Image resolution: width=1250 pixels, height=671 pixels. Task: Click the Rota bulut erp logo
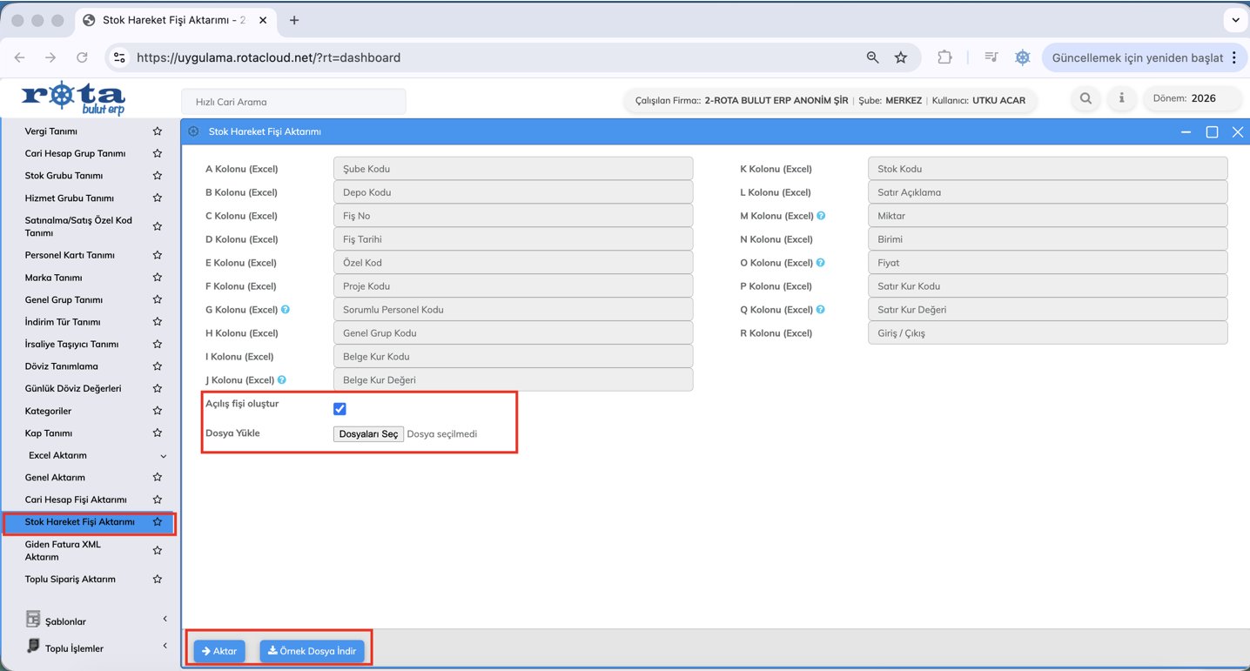coord(74,98)
